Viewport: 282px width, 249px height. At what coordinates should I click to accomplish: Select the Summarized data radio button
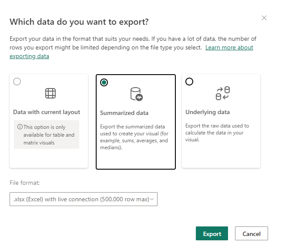[x=104, y=82]
